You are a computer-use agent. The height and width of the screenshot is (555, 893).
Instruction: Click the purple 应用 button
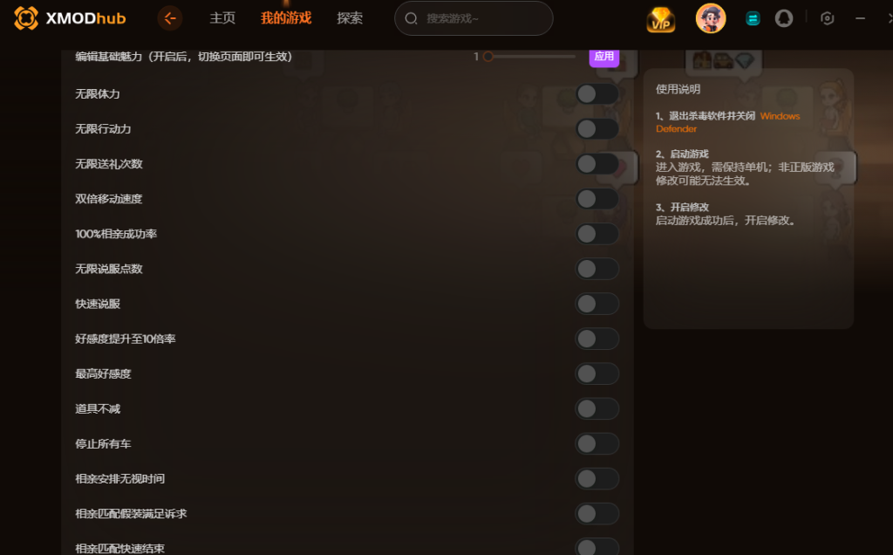pyautogui.click(x=604, y=57)
